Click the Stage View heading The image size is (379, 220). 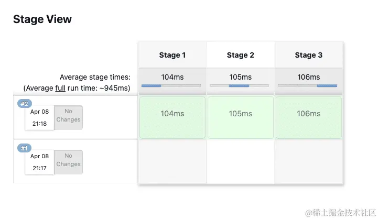tap(42, 19)
